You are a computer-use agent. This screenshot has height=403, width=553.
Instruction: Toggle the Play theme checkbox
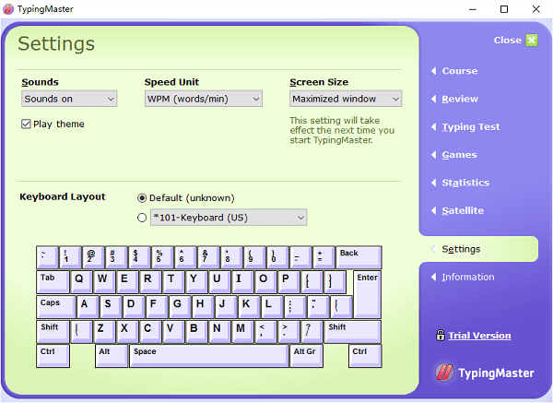27,124
